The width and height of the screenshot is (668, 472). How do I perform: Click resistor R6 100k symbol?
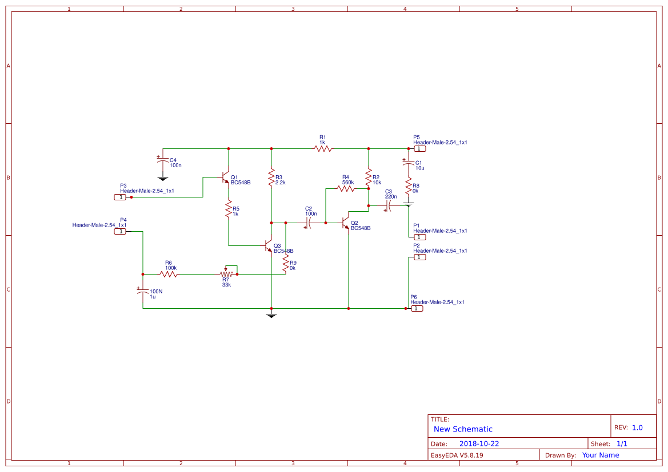point(169,273)
